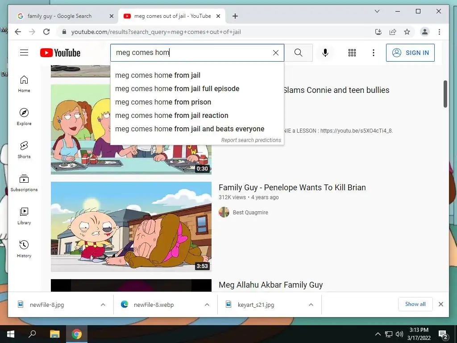
Task: Open the YouTube hamburger guide menu
Action: click(x=24, y=53)
